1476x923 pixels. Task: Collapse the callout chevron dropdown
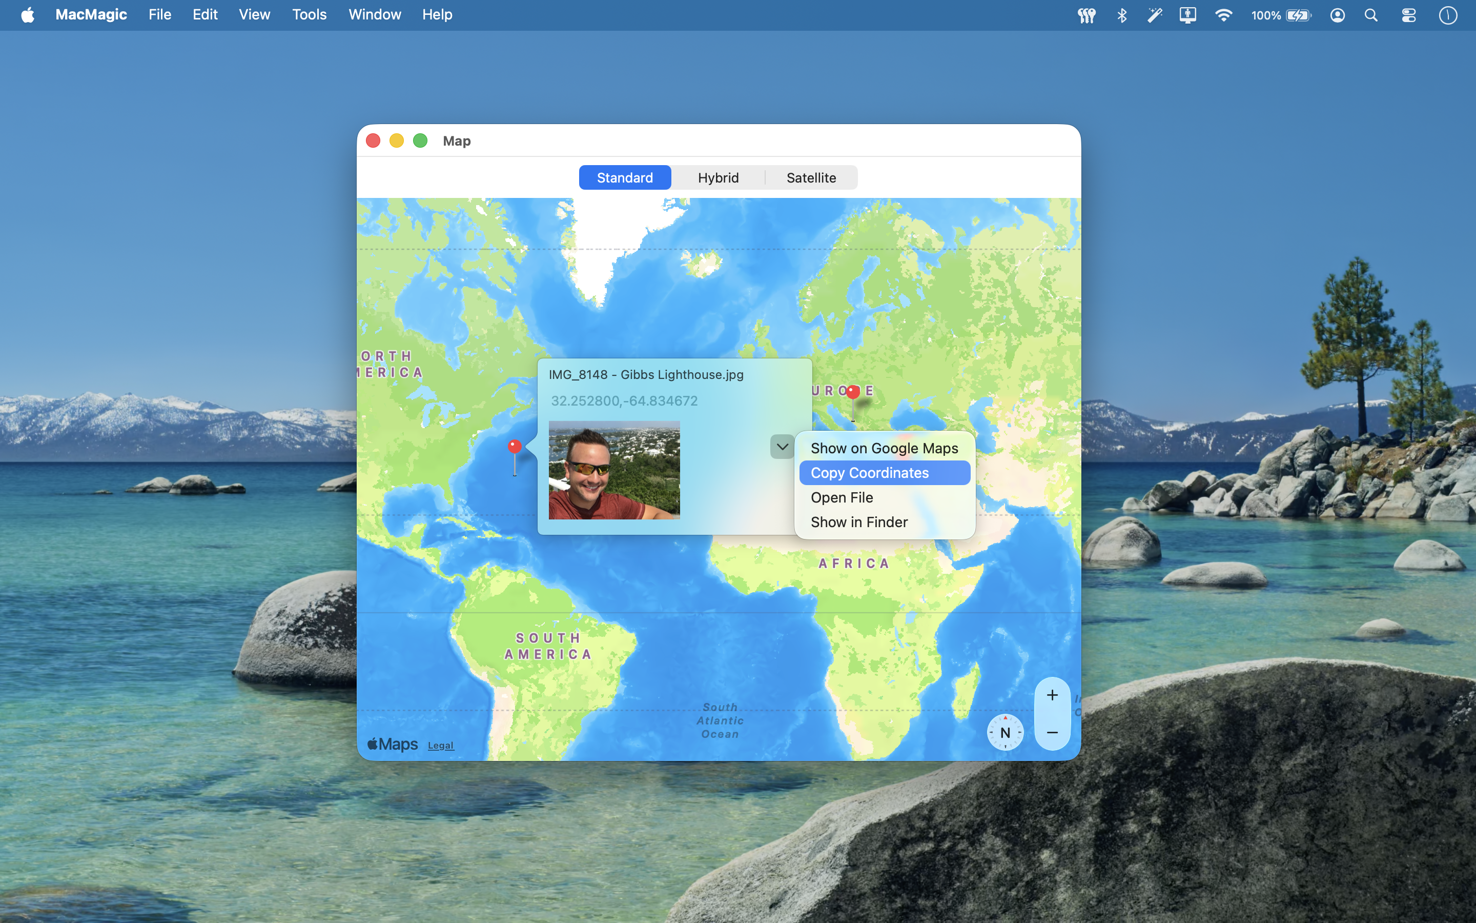(x=782, y=447)
